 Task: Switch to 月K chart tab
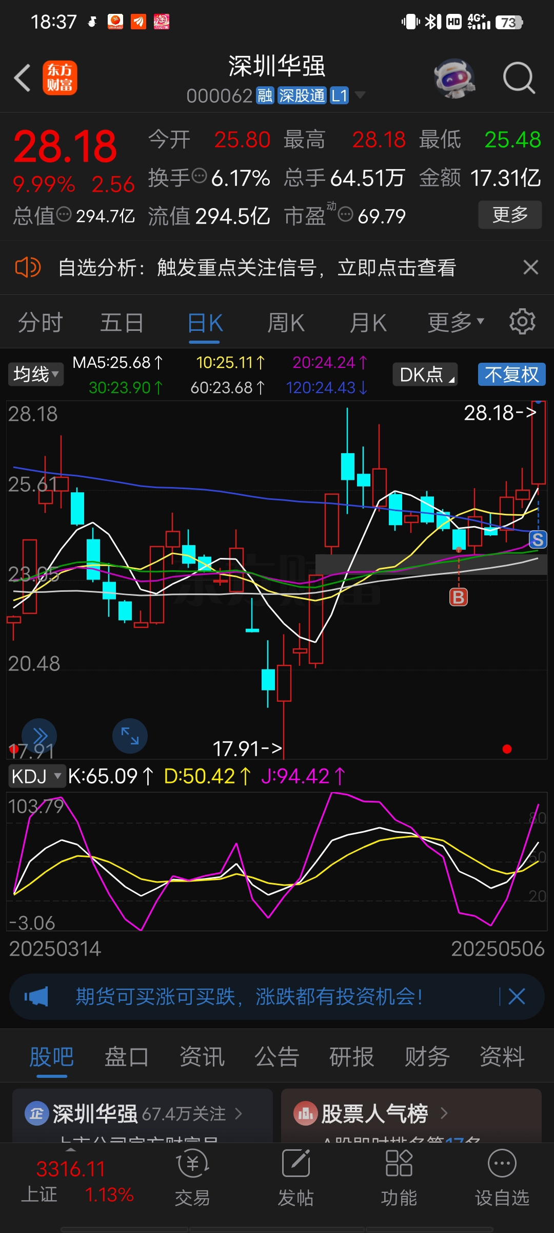click(x=368, y=322)
